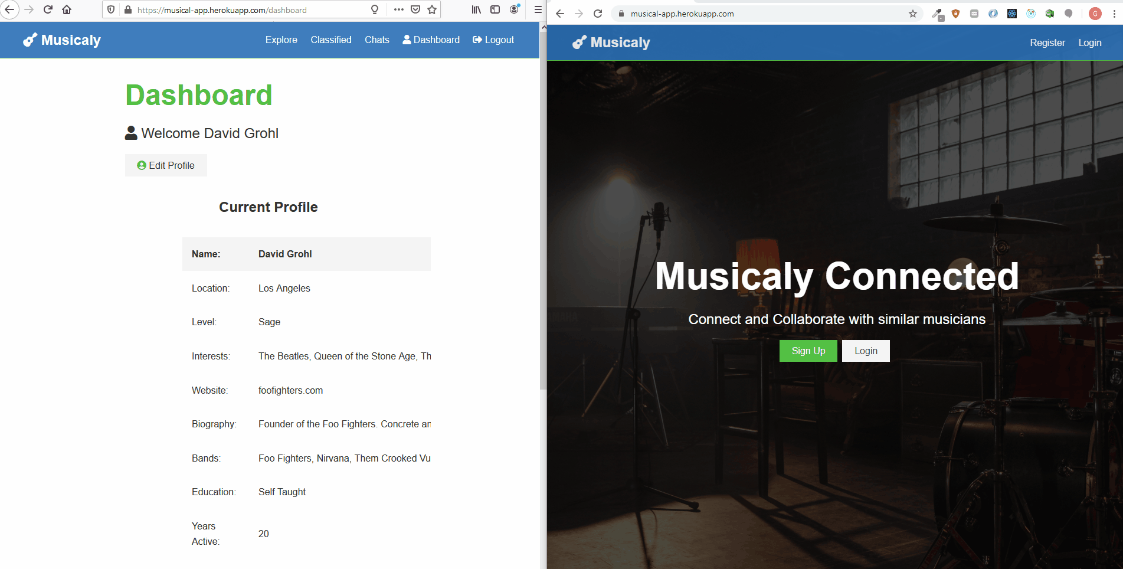Go to Firefox home page icon
Image resolution: width=1123 pixels, height=569 pixels.
click(67, 9)
